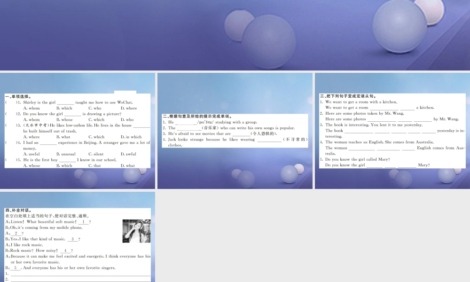Select option 'C. silent'
The image size is (470, 282).
click(x=96, y=154)
